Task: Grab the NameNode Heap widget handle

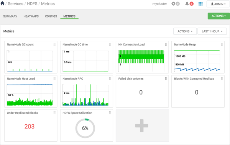Action: (x=222, y=44)
